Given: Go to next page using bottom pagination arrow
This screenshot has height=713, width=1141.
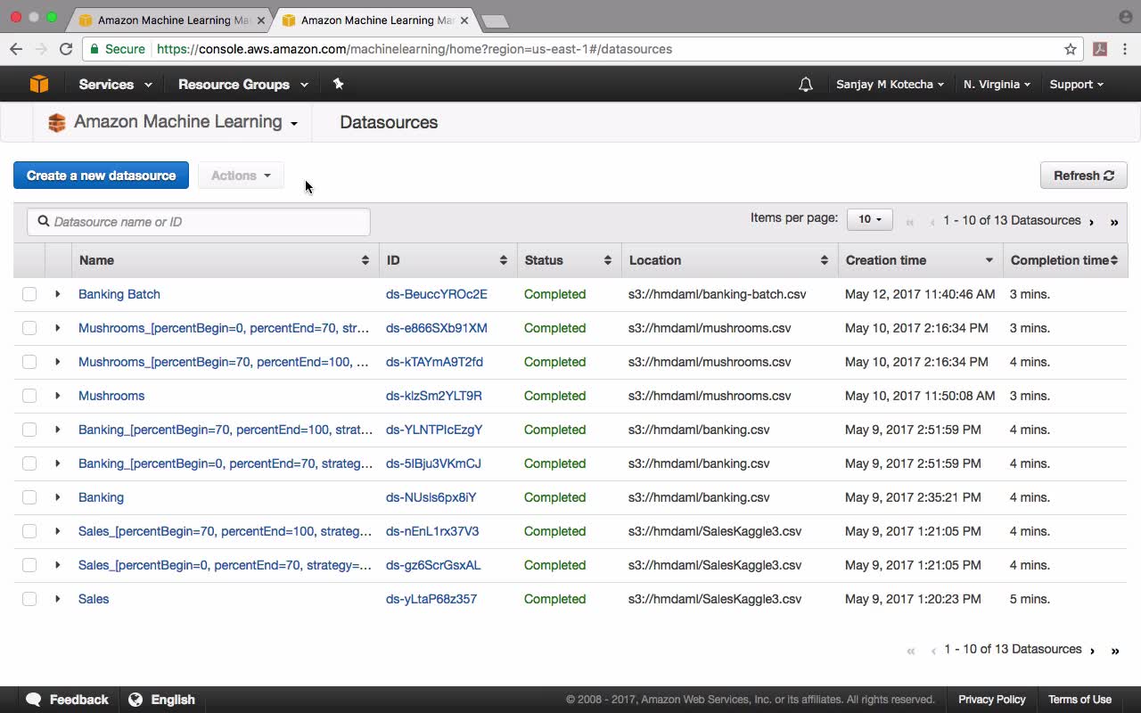Looking at the screenshot, I should 1092,651.
